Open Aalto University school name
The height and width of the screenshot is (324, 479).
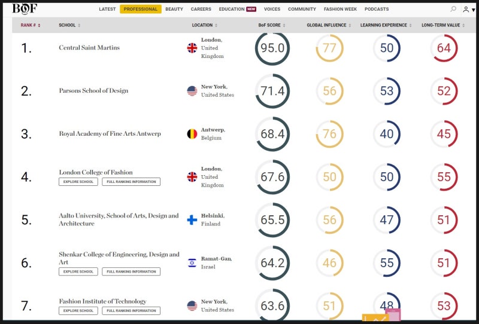click(119, 219)
